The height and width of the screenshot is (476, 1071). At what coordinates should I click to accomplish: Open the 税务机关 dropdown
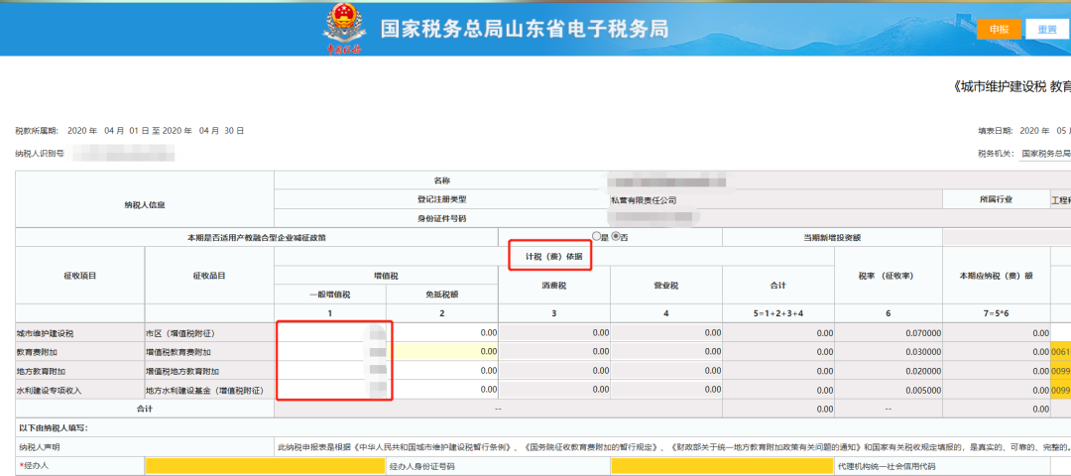1044,155
